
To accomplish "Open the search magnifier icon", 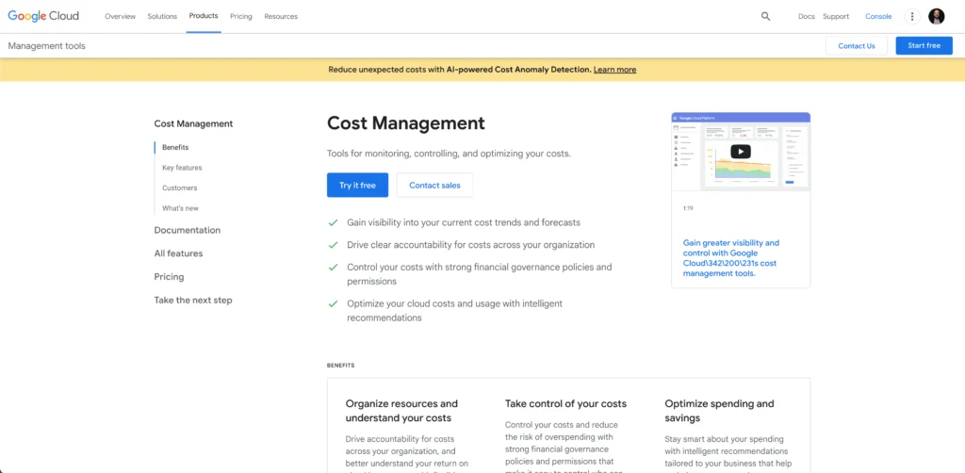I will pos(765,17).
